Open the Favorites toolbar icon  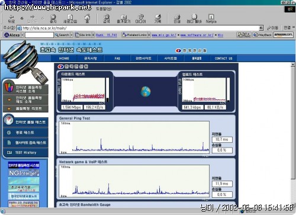124,19
